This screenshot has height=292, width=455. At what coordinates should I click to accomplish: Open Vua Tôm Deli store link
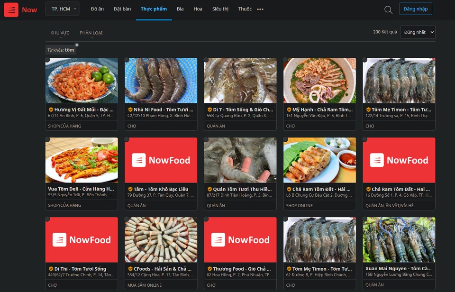coord(81,189)
